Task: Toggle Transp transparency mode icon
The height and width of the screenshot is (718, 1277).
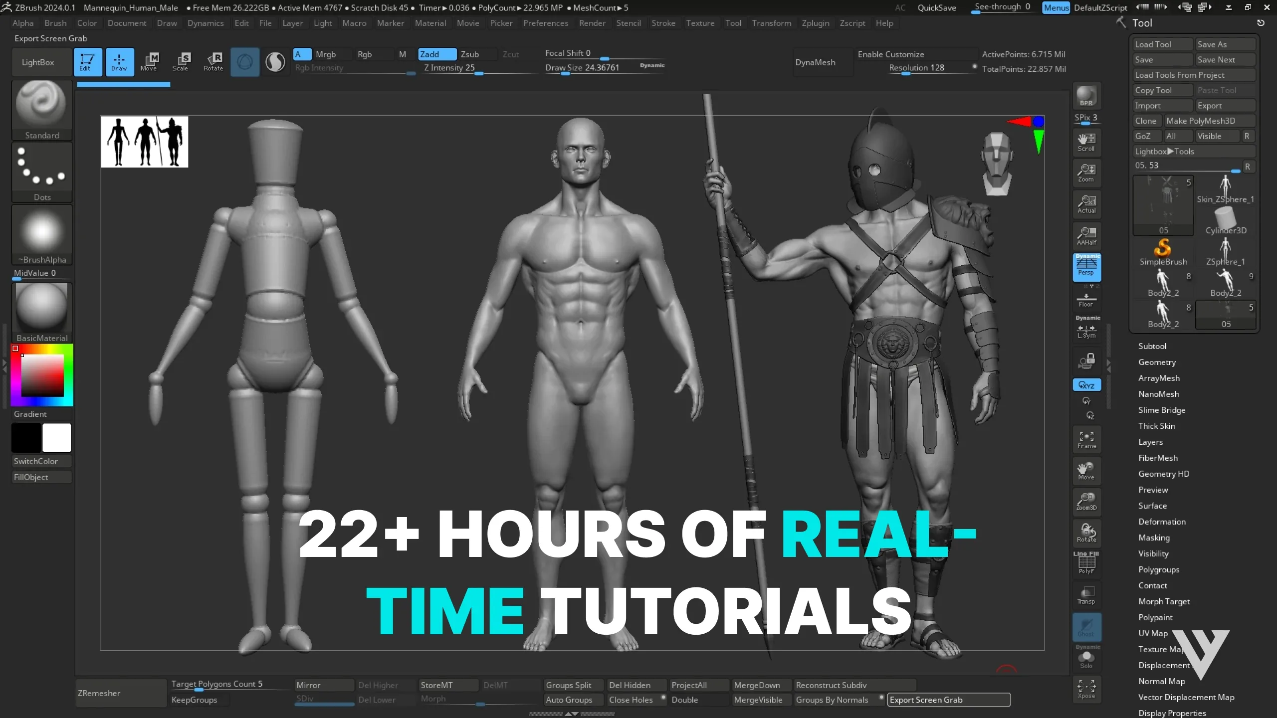Action: [x=1086, y=595]
